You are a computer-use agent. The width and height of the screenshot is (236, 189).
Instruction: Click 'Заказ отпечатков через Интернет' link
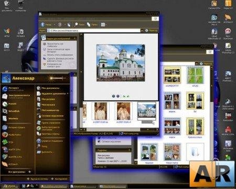(x=56, y=50)
